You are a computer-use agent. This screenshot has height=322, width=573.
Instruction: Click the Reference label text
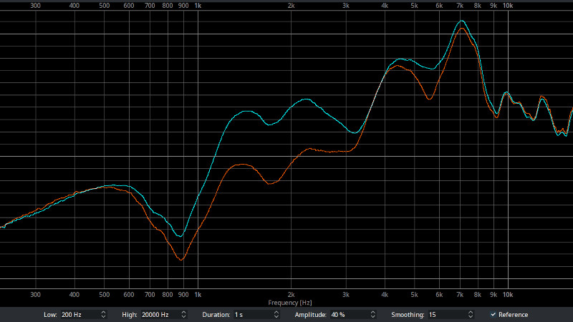coord(514,315)
